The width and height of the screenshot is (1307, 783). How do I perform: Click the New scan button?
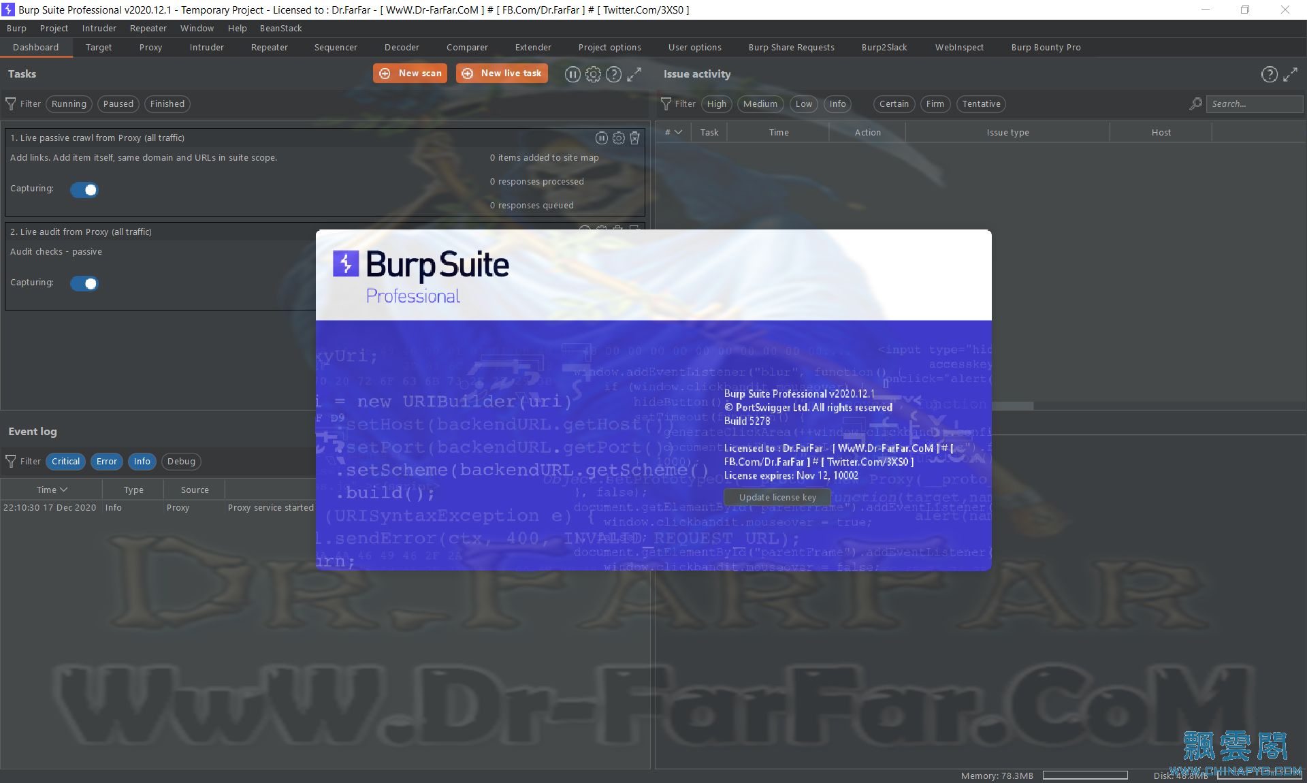tap(410, 74)
